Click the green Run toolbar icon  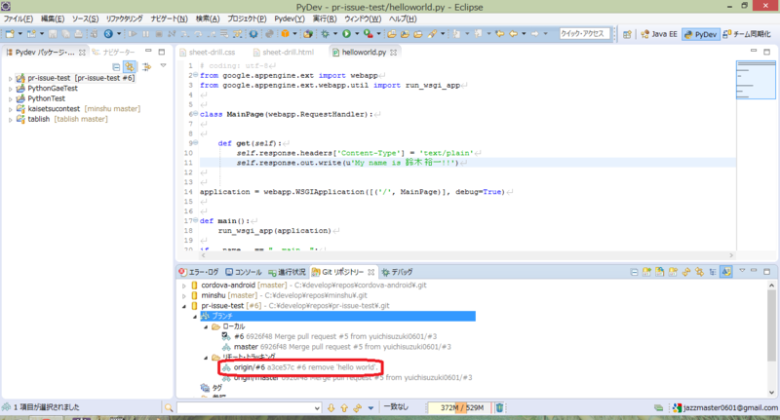pos(347,34)
